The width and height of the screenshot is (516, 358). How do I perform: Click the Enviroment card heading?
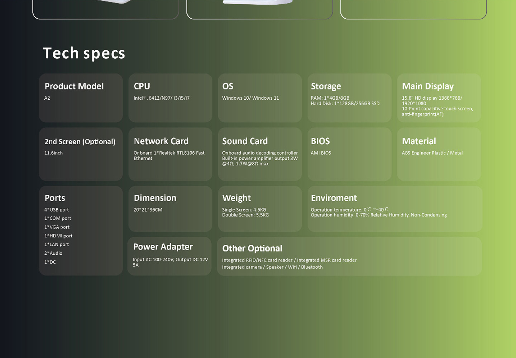click(334, 198)
